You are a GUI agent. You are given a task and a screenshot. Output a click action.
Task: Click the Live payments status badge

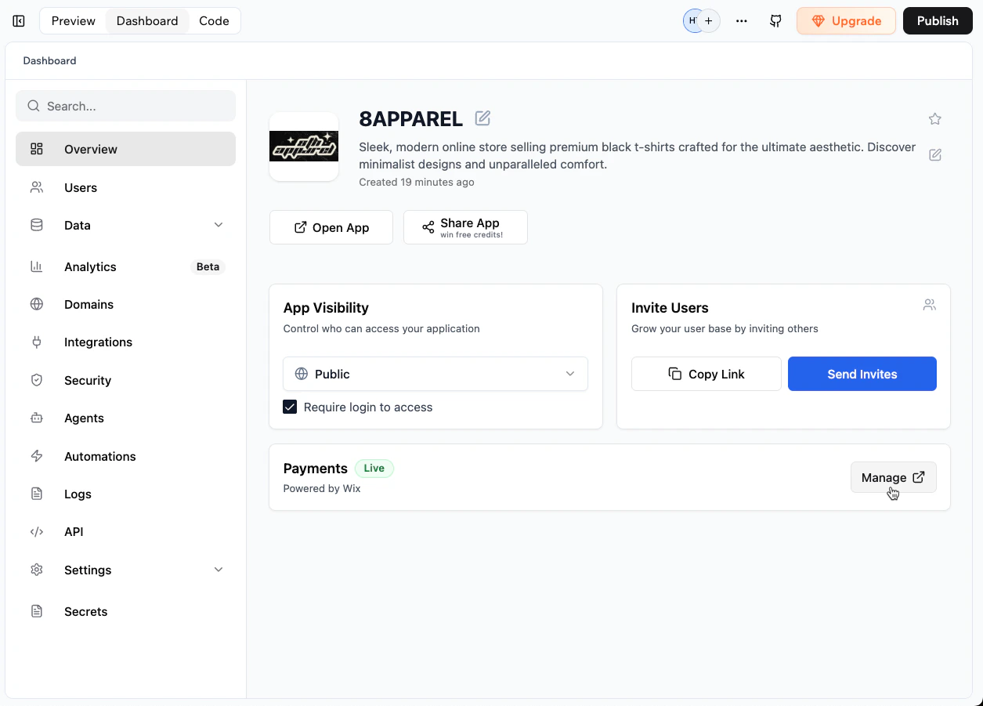[x=374, y=468]
